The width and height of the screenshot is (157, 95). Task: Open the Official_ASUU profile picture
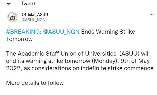(12, 17)
